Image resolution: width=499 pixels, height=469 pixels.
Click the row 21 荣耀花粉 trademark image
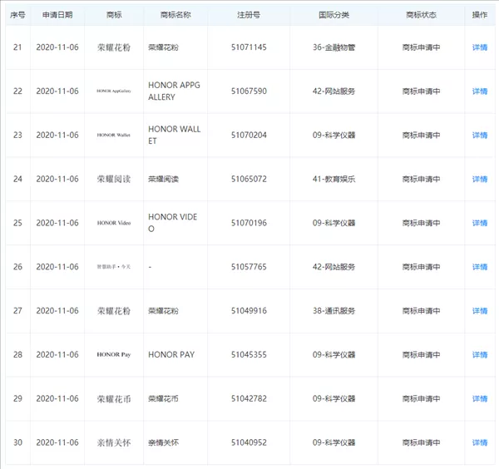[x=114, y=47]
